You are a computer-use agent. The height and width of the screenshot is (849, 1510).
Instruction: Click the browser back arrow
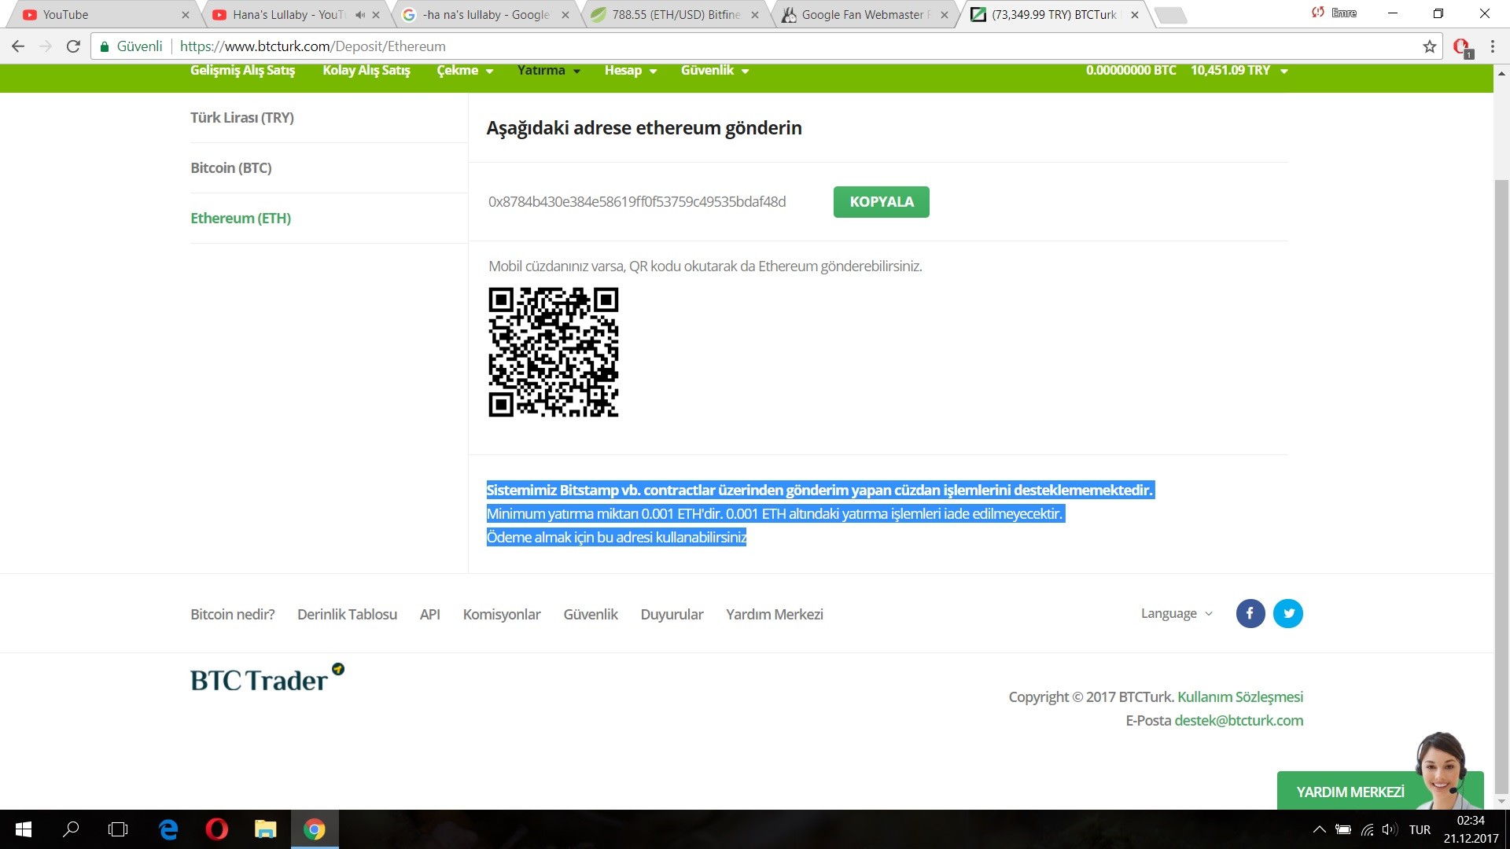tap(18, 46)
